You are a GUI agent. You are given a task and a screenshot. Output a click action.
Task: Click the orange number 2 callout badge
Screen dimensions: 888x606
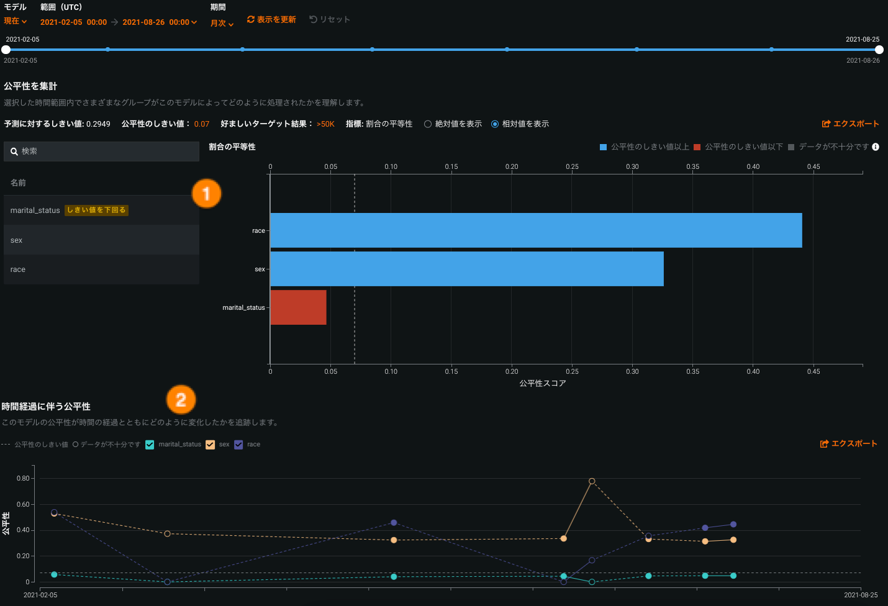pyautogui.click(x=181, y=400)
